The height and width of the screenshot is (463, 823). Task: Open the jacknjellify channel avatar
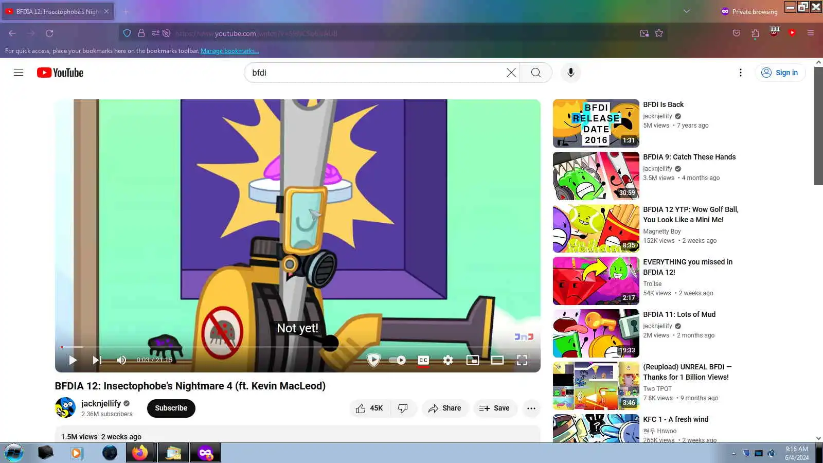click(x=65, y=408)
